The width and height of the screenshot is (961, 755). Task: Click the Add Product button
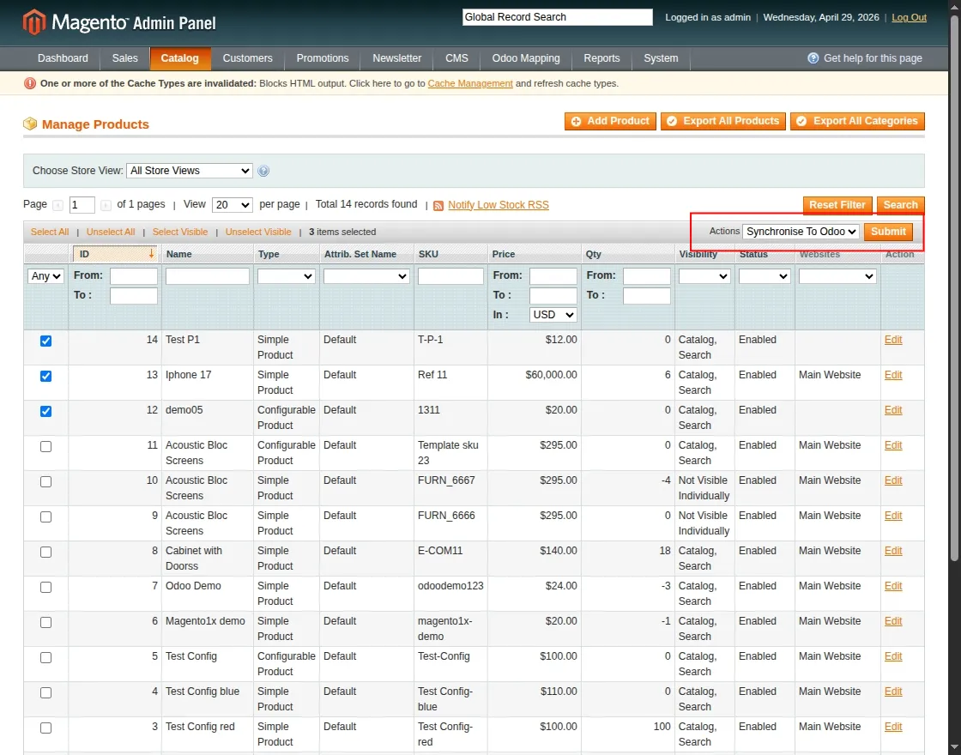click(x=610, y=121)
